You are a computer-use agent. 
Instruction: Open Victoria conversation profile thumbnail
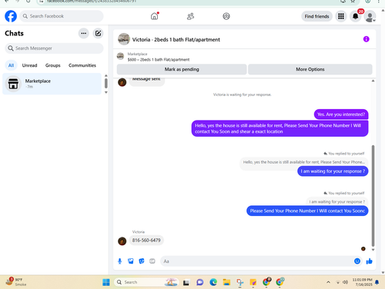click(124, 39)
